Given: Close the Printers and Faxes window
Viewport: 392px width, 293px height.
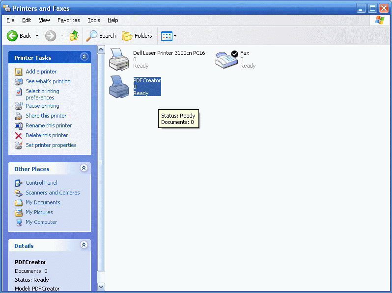Looking at the screenshot, I should coord(384,8).
